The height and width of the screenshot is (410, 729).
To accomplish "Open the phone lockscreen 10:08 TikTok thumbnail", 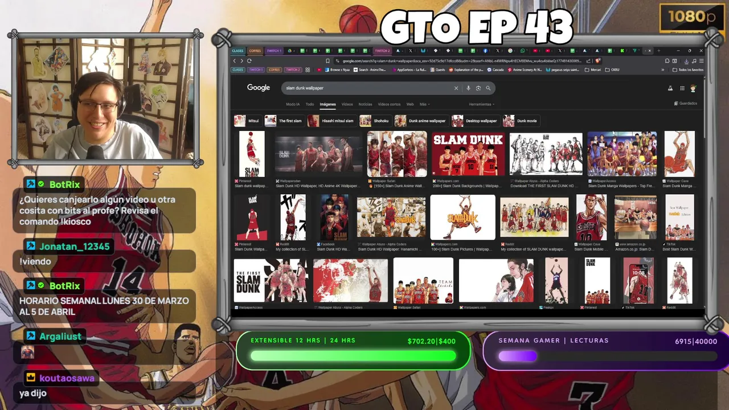I will (638, 280).
